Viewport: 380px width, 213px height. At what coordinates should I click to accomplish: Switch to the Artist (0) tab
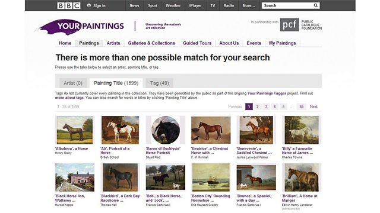click(73, 83)
